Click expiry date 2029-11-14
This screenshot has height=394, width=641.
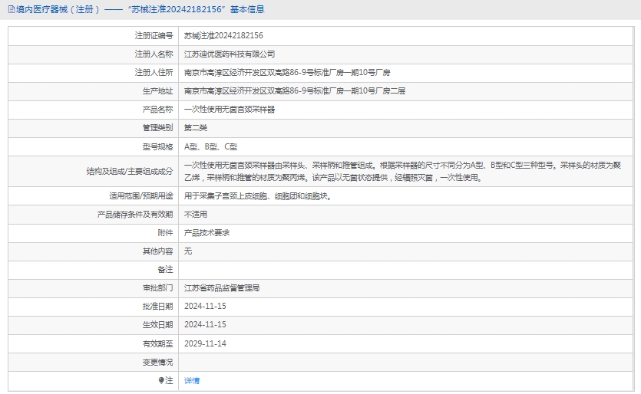pyautogui.click(x=205, y=343)
